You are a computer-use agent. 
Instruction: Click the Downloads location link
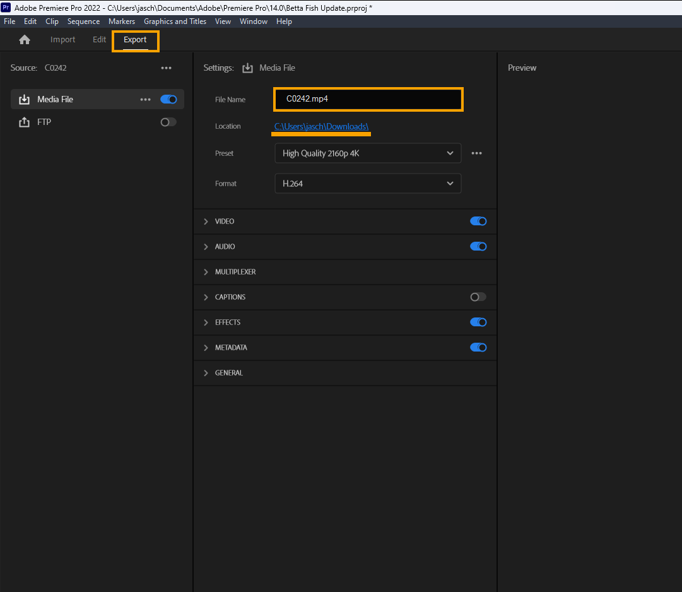pos(321,126)
